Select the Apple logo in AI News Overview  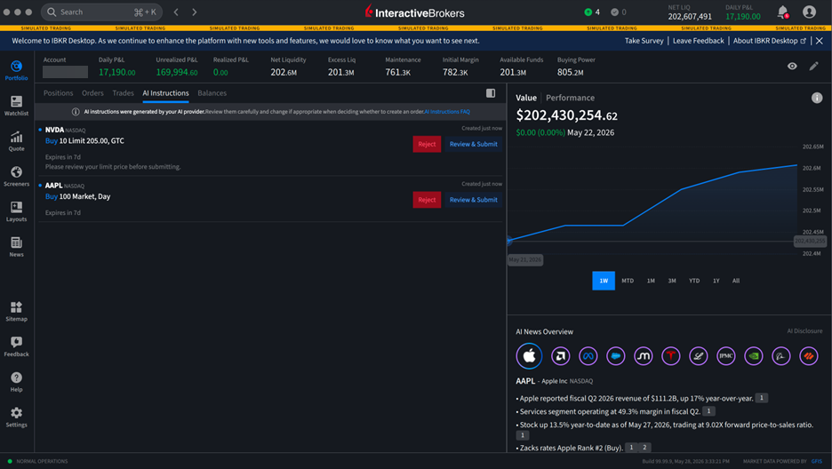[x=529, y=355]
